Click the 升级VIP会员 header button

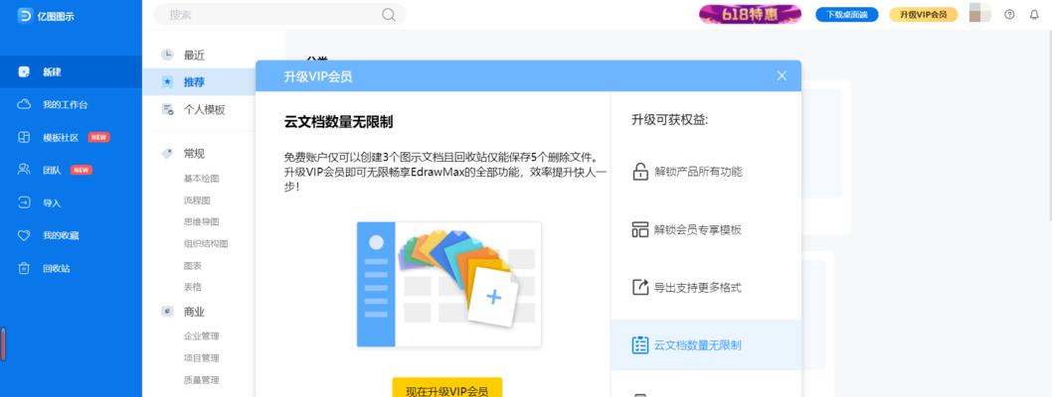[923, 14]
